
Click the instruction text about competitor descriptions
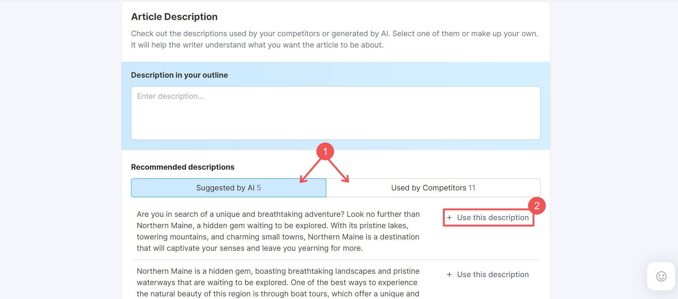(x=335, y=39)
